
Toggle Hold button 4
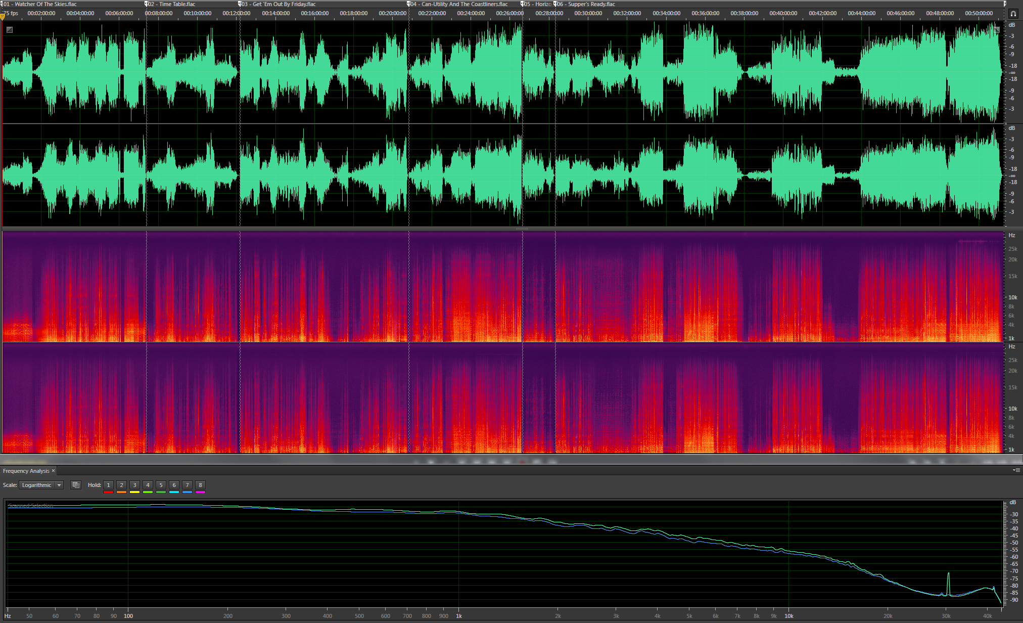click(148, 485)
